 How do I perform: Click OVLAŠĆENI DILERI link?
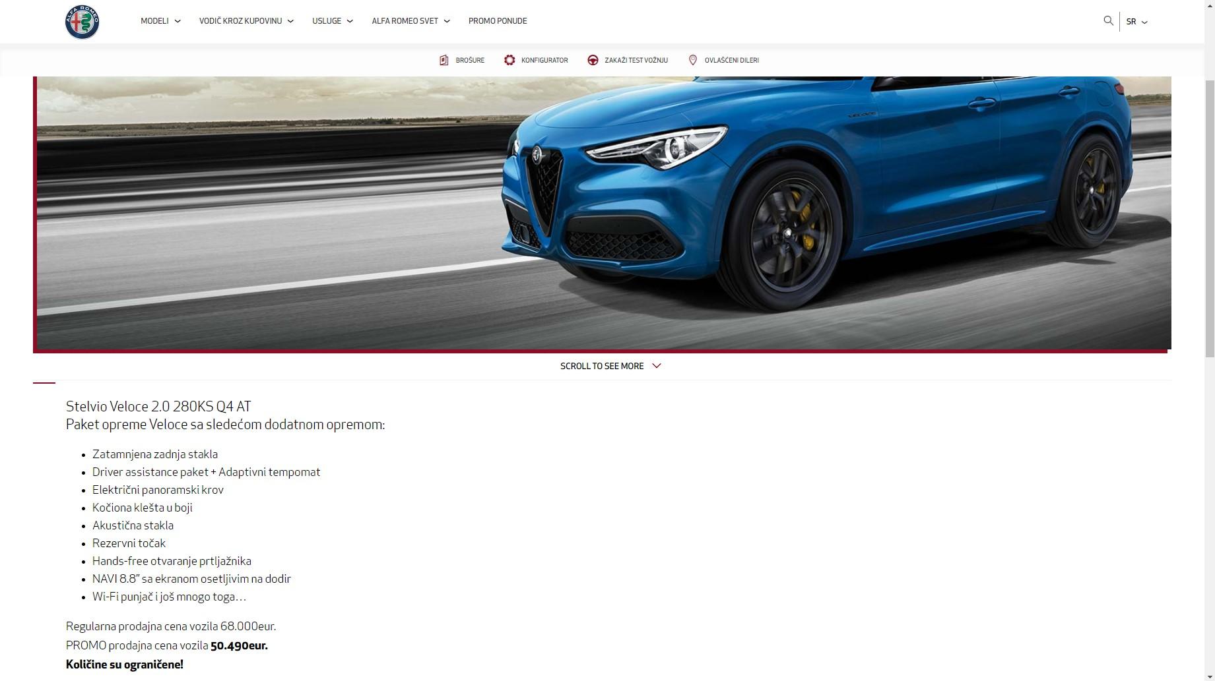[731, 60]
